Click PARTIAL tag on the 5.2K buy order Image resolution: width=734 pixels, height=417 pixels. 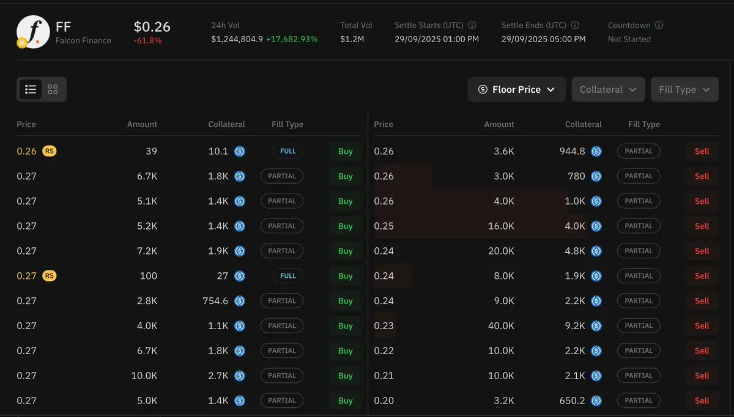pyautogui.click(x=282, y=226)
